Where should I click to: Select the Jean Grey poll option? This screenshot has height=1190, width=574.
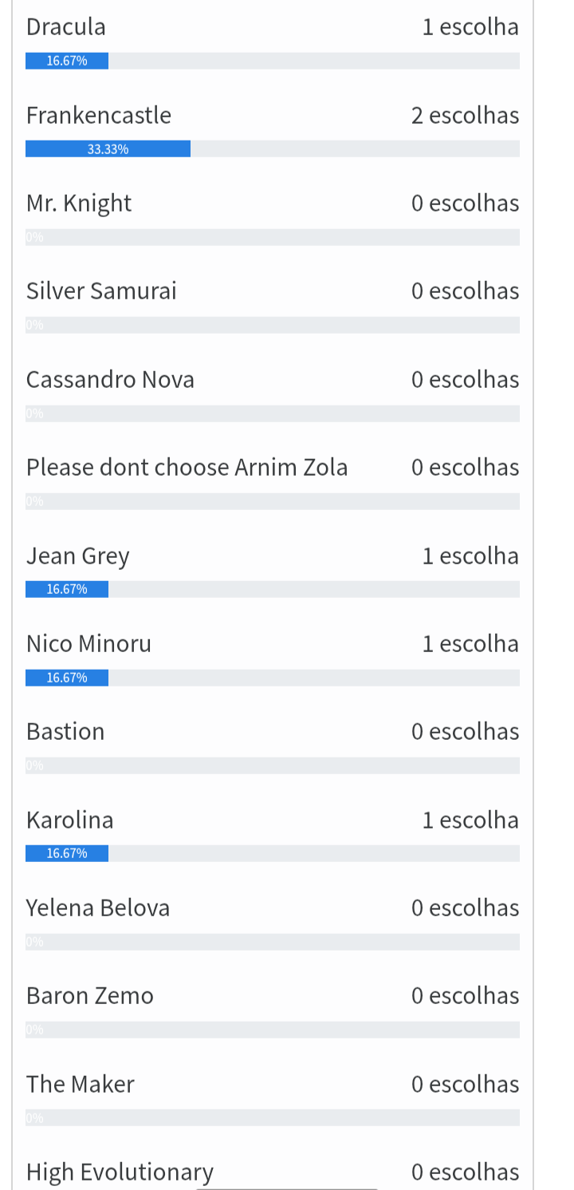[77, 556]
